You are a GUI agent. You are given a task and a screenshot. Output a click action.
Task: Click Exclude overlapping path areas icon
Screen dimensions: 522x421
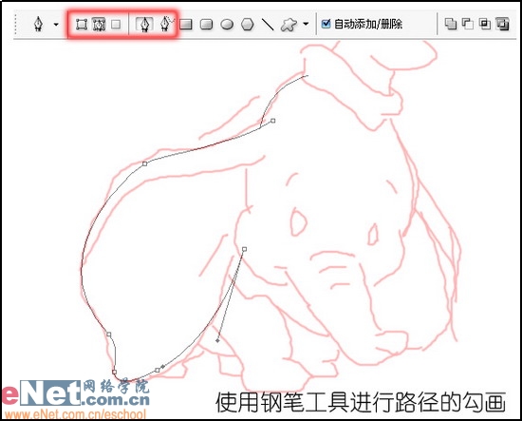pyautogui.click(x=502, y=24)
